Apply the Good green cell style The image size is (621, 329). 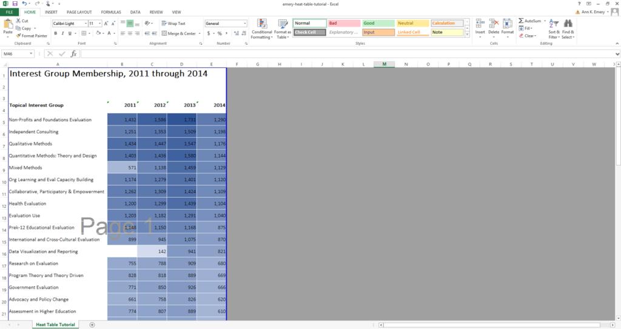pyautogui.click(x=378, y=24)
